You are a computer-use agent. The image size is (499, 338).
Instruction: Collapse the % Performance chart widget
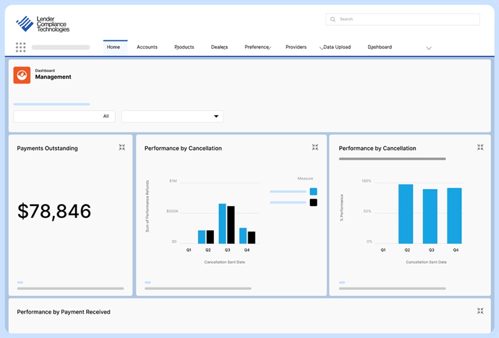(480, 147)
